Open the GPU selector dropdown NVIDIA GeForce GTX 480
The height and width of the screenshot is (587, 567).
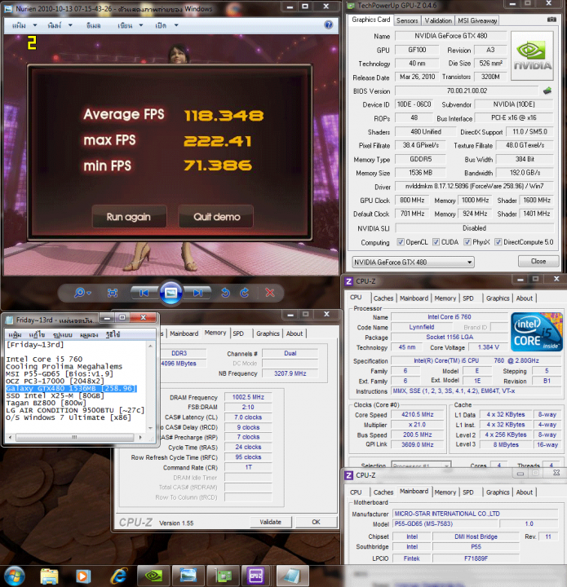click(413, 262)
